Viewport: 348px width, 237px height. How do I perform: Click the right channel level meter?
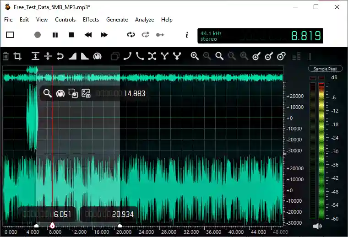tap(321, 151)
